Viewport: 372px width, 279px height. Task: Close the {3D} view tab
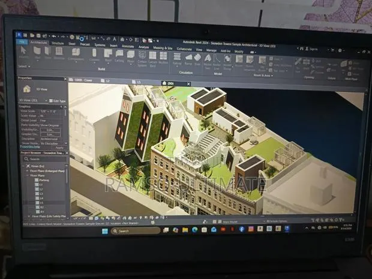pyautogui.click(x=188, y=84)
